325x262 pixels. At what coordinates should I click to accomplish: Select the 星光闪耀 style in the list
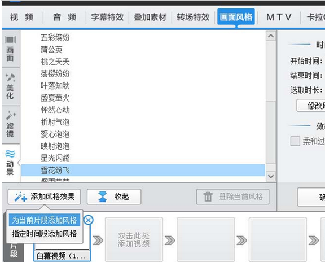(x=143, y=158)
